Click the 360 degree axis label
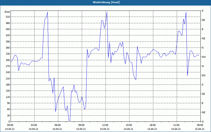This screenshot has width=211, height=132. pos(8,48)
